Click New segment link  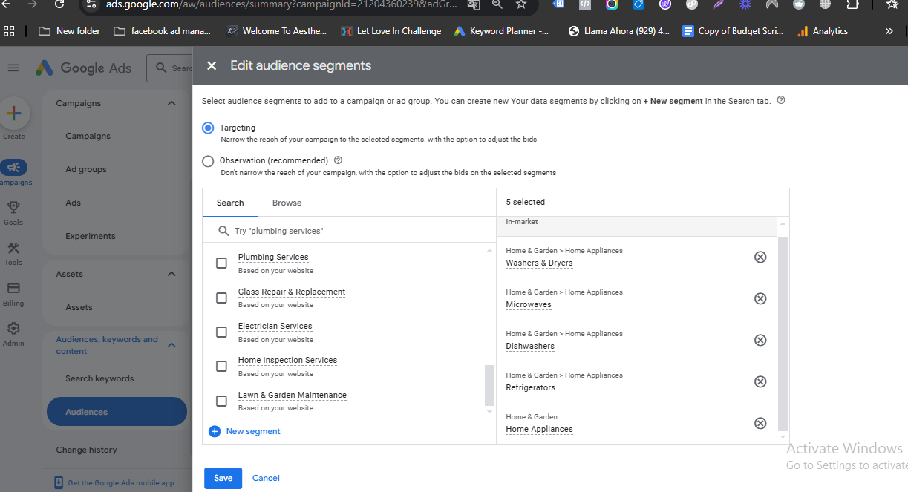pyautogui.click(x=253, y=431)
